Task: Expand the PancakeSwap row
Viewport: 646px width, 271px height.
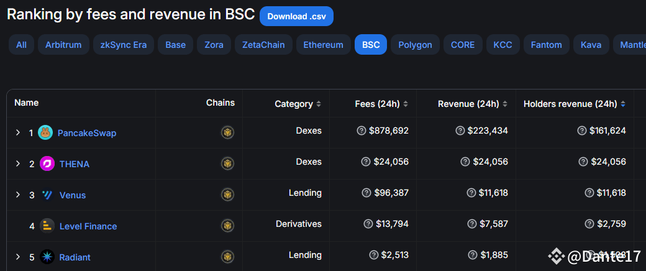Action: pyautogui.click(x=18, y=133)
